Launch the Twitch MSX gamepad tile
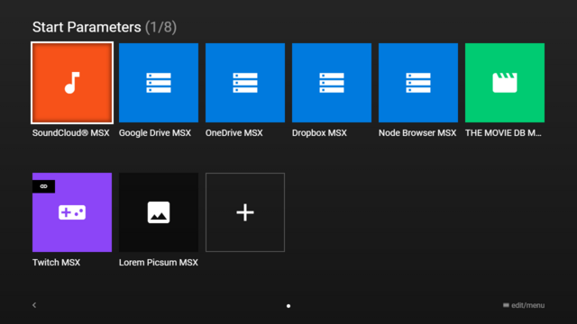 72,212
